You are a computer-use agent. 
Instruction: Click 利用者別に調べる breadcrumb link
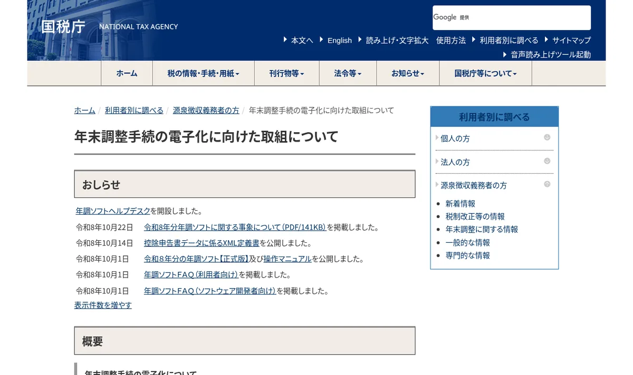(134, 110)
